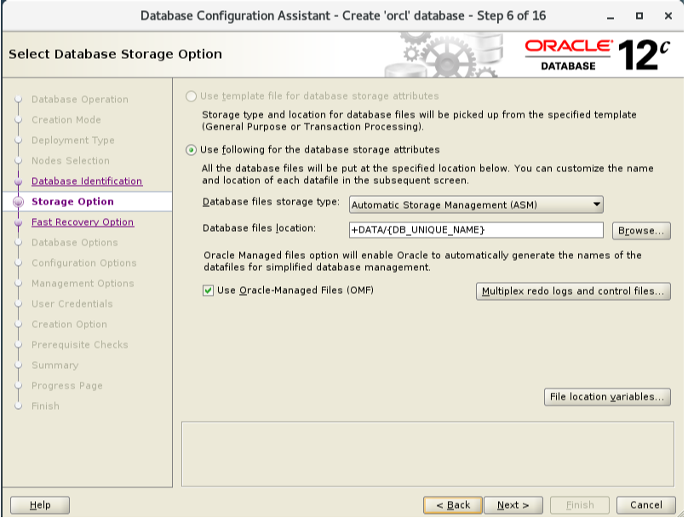Minimize the Database Configuration Assistant window

click(611, 16)
